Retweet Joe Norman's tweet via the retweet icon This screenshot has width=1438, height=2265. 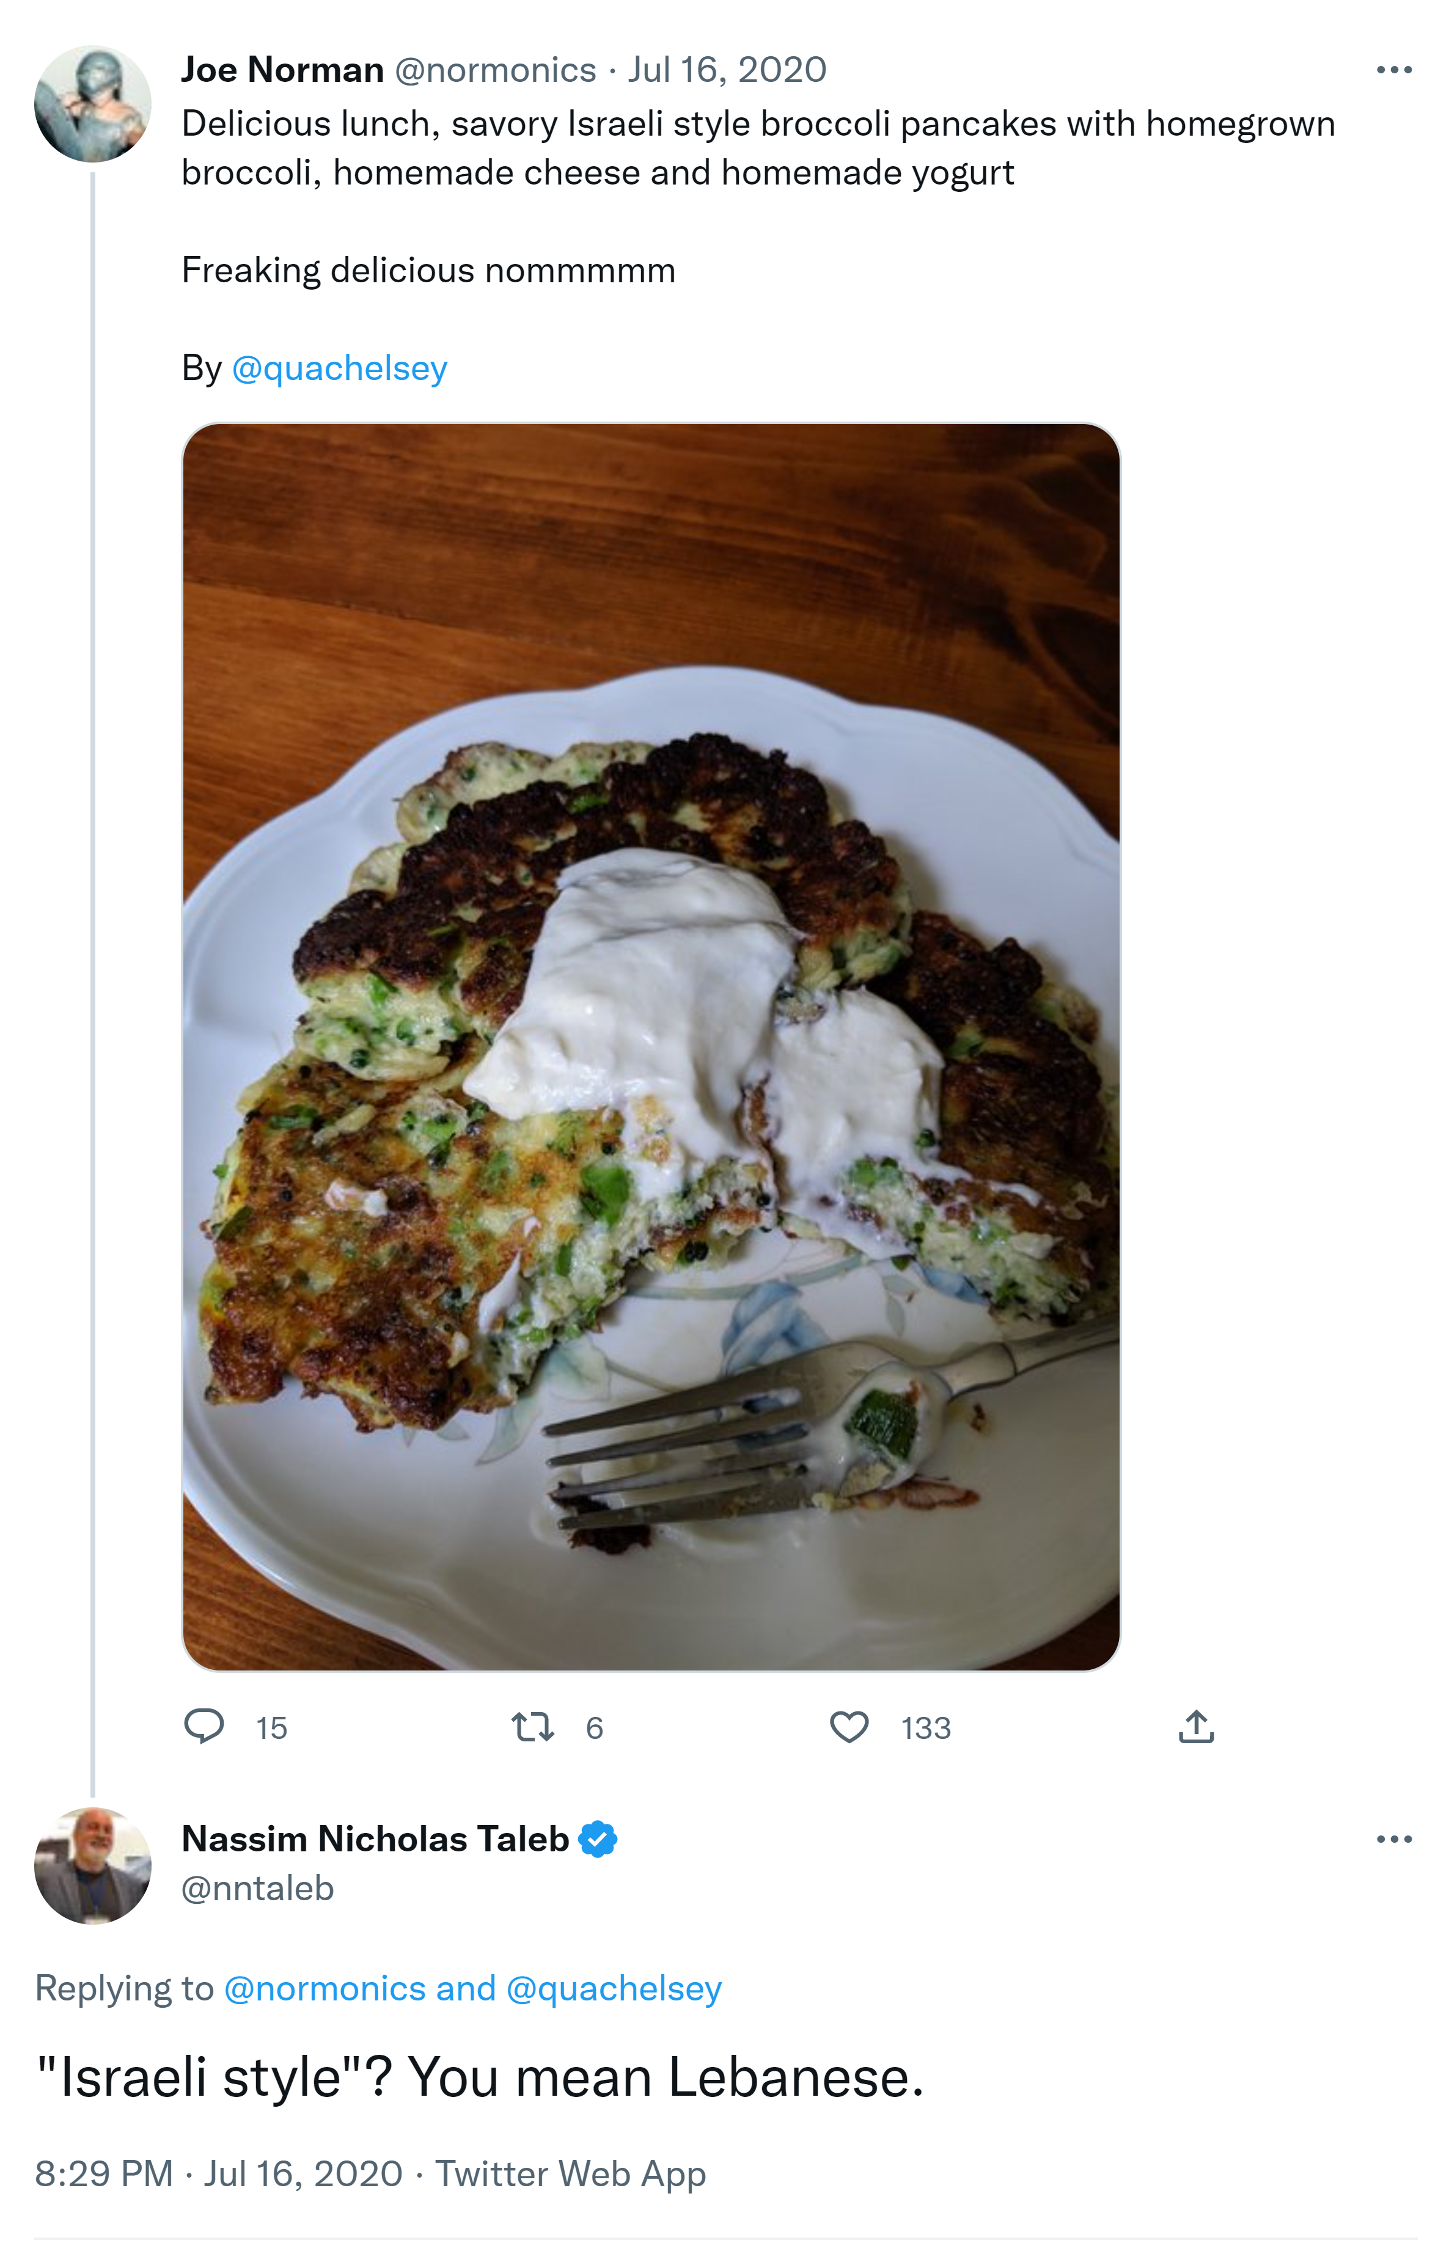coord(533,1727)
